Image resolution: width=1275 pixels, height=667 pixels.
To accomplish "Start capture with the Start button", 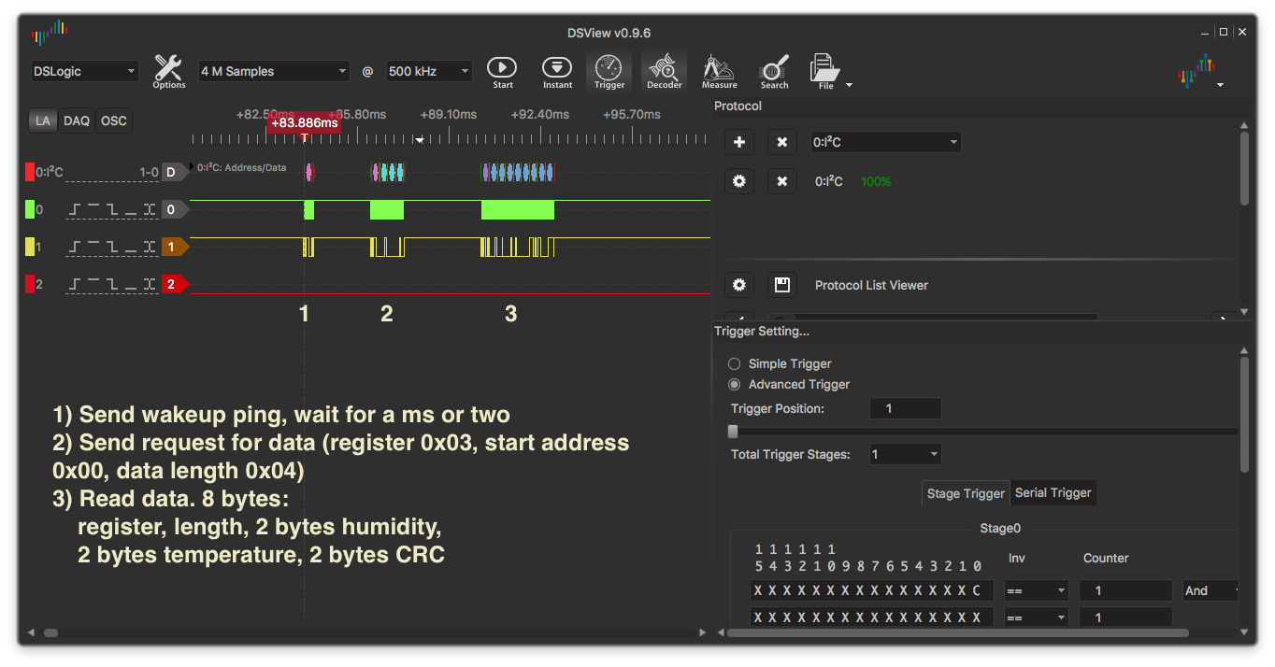I will coord(502,70).
